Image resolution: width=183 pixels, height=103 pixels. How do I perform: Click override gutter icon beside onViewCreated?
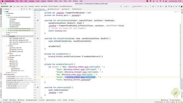coord(38,38)
